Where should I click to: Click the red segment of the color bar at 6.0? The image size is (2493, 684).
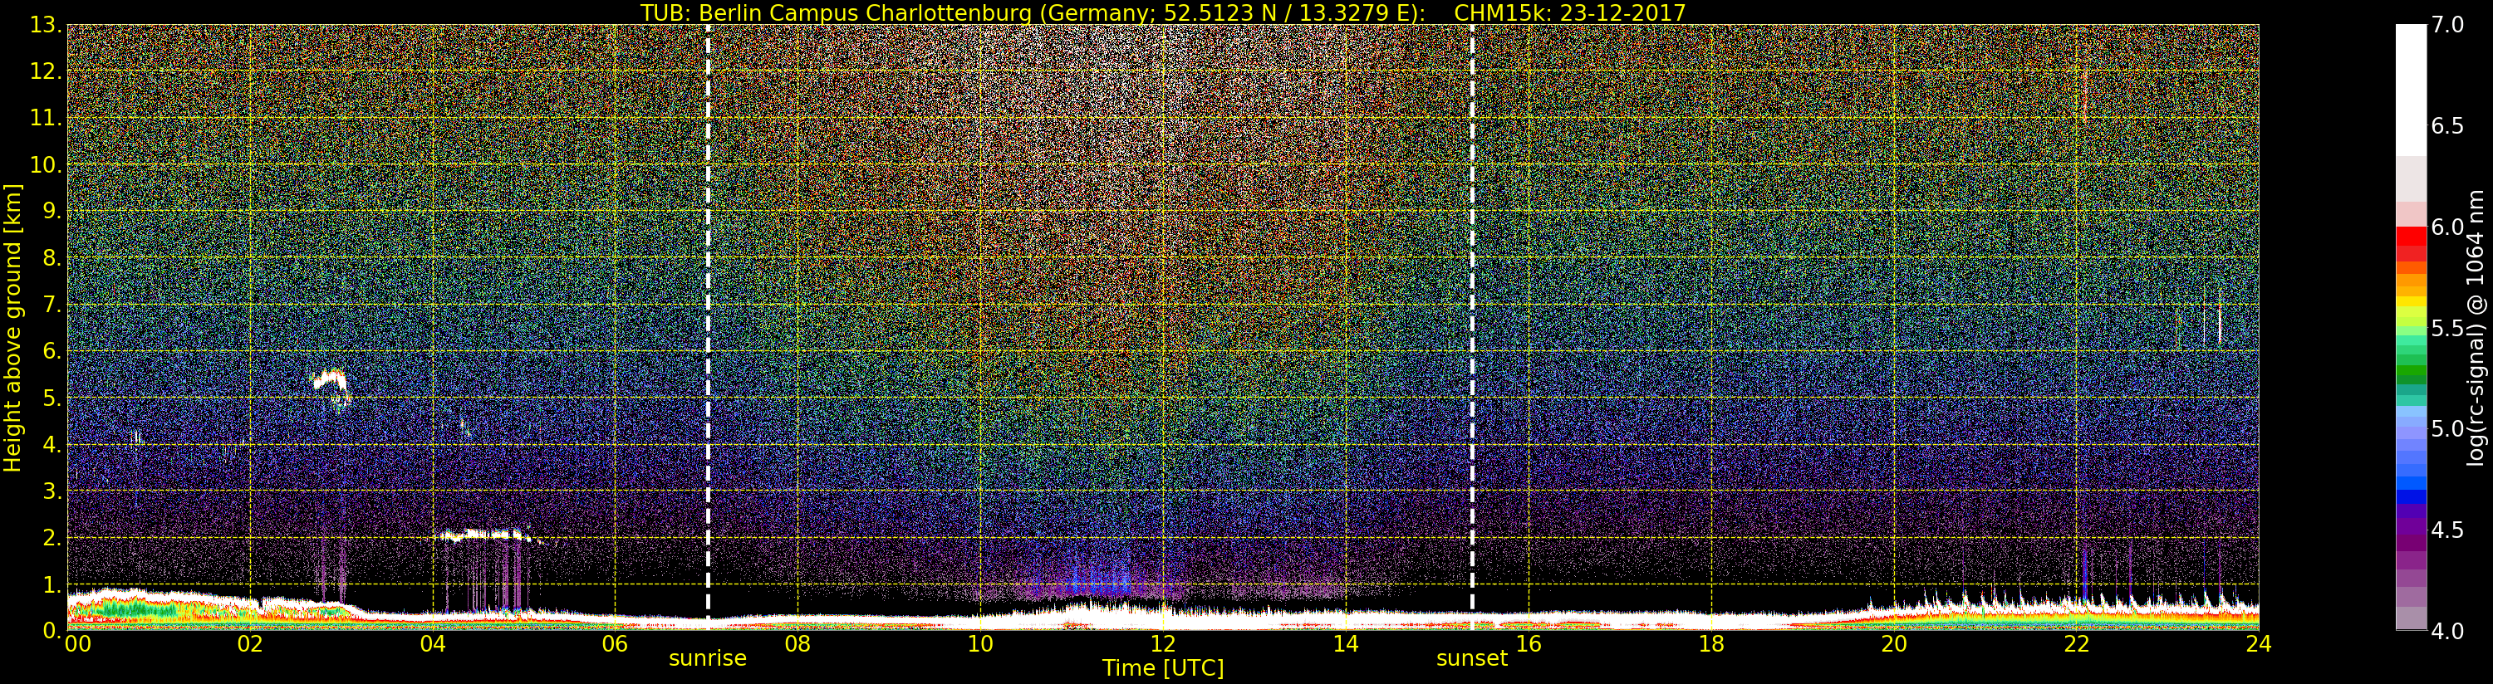tap(2411, 236)
